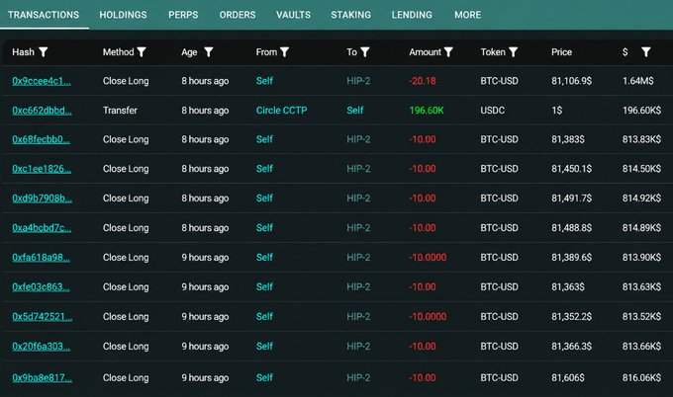Viewport: 673px width, 397px height.
Task: Select price 81,450.1$
Action: (571, 169)
